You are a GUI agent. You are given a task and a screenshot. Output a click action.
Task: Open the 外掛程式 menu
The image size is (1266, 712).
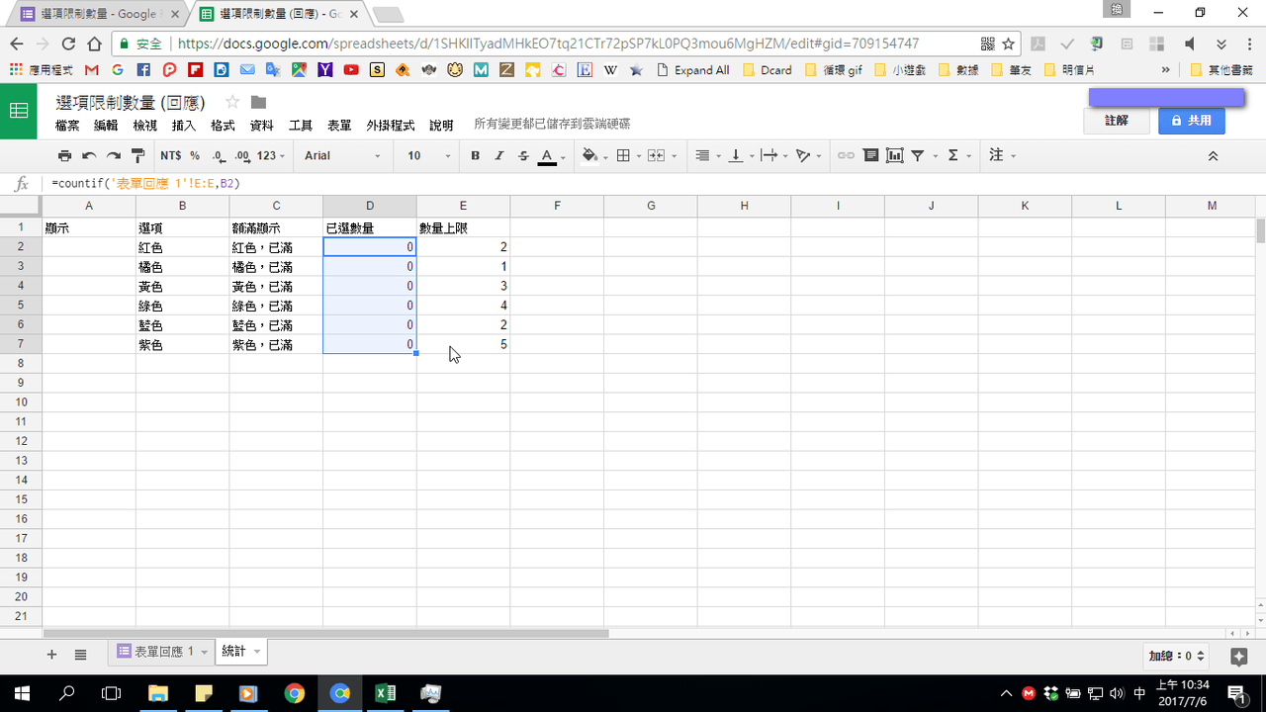point(391,126)
